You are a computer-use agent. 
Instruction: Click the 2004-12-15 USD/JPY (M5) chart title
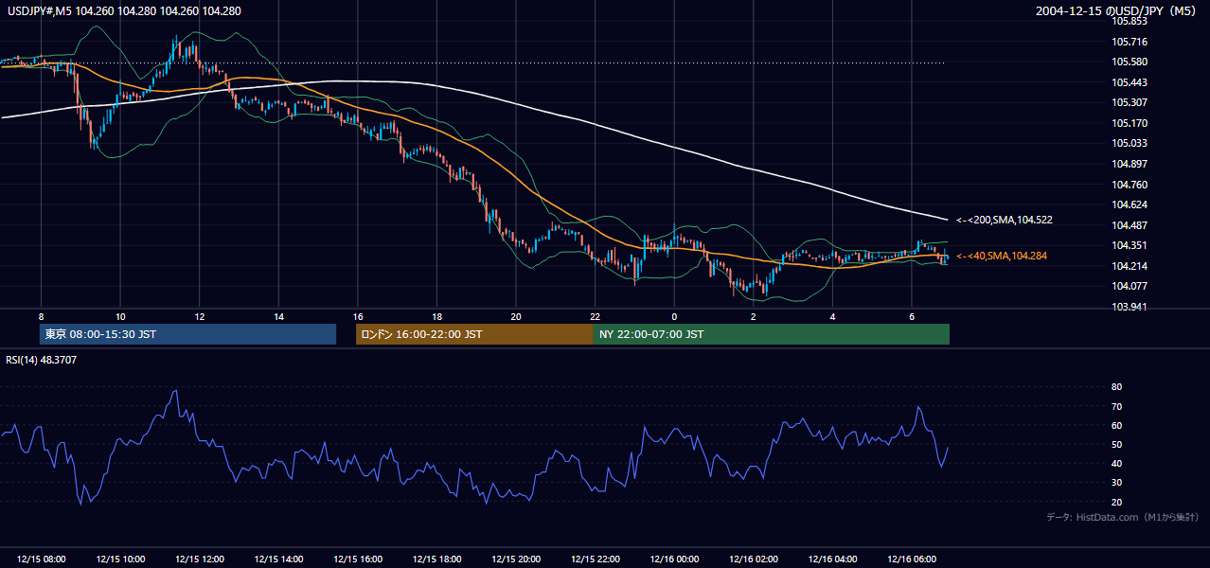click(1117, 10)
